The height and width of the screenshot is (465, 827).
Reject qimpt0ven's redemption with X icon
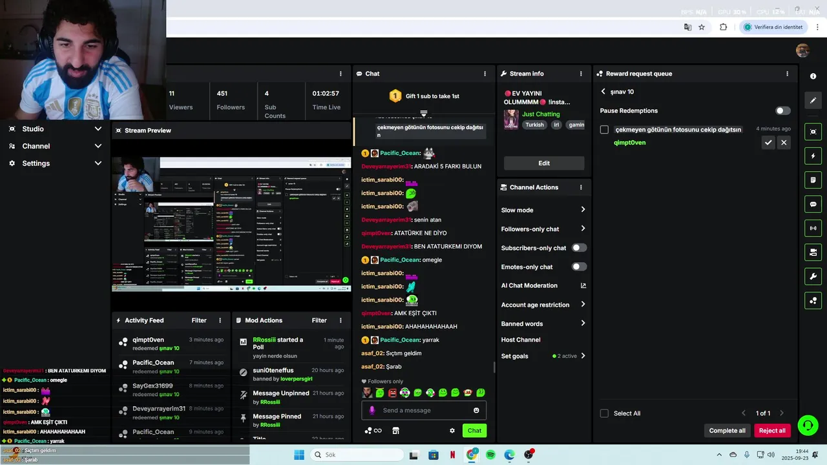pyautogui.click(x=784, y=143)
